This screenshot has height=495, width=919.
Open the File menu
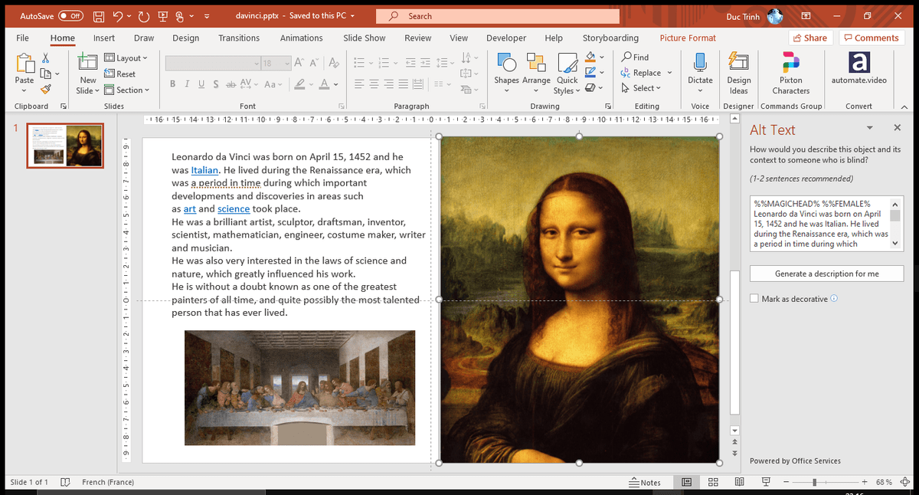click(22, 38)
